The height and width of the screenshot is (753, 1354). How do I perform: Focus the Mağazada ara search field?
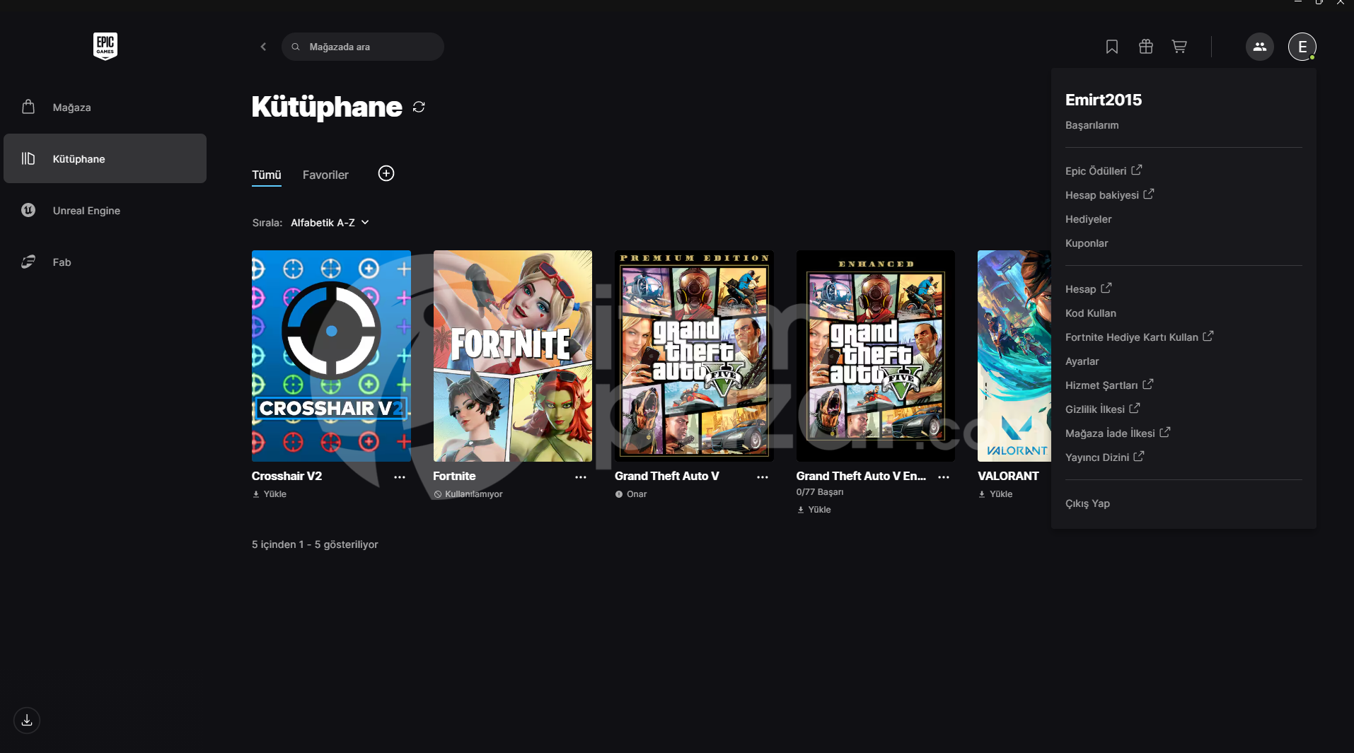(363, 47)
